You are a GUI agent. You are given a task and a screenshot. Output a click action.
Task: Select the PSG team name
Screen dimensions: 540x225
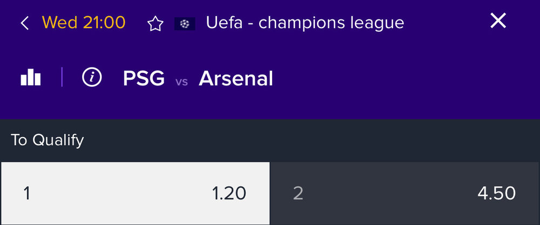tap(144, 78)
